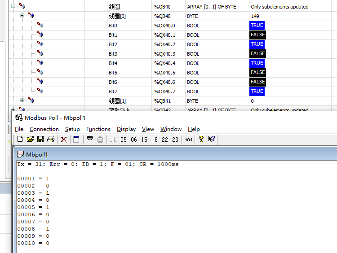Toggle the Bit6 FALSE value
The width and height of the screenshot is (337, 253).
click(257, 82)
